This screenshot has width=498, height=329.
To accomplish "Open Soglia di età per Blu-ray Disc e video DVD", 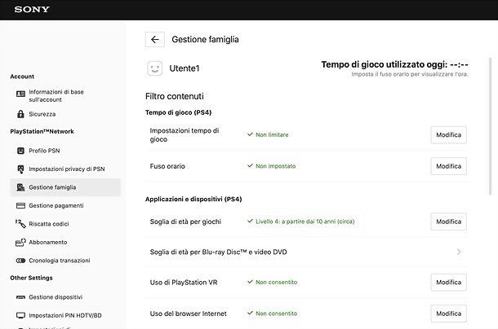I will 307,252.
